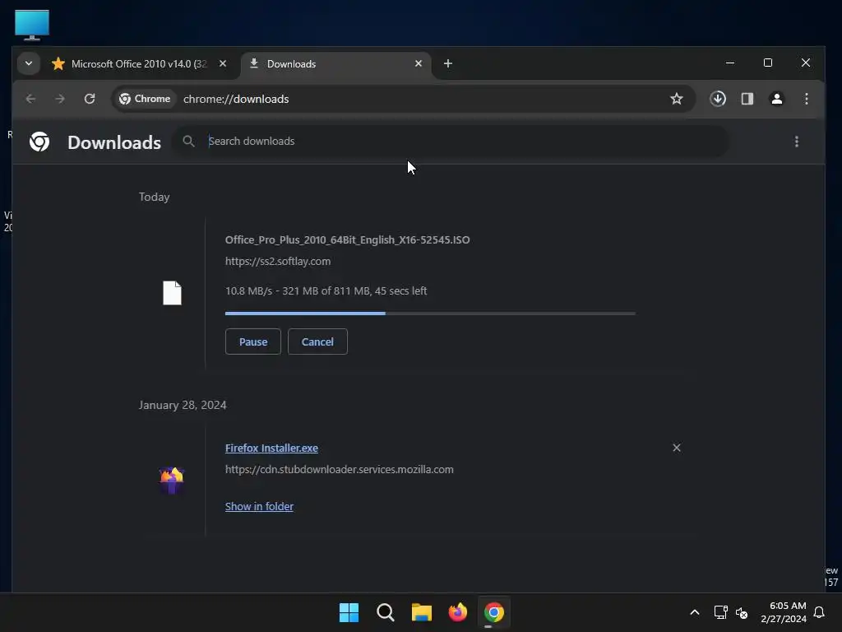Open the Firefox Installer.exe link
Image resolution: width=842 pixels, height=632 pixels.
coord(271,448)
